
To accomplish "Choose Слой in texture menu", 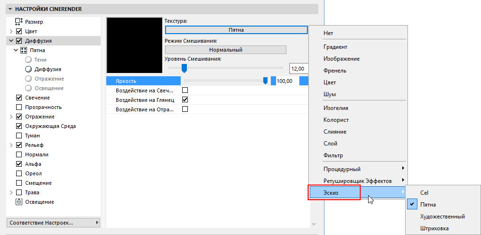I will point(358,144).
